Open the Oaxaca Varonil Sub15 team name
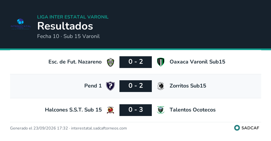The height and width of the screenshot is (141, 271). click(197, 62)
